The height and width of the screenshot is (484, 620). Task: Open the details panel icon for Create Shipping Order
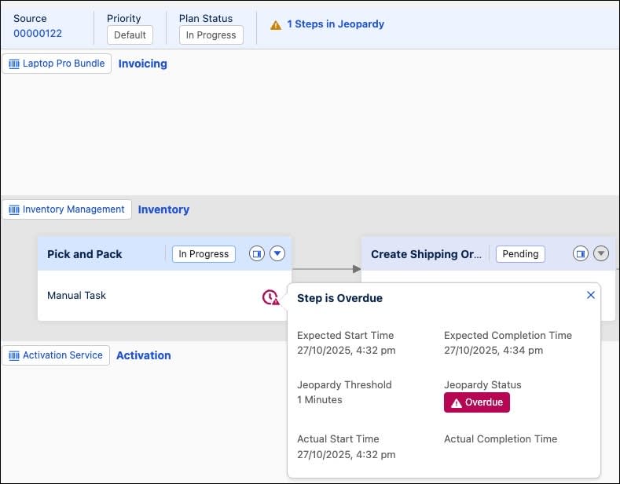[581, 254]
